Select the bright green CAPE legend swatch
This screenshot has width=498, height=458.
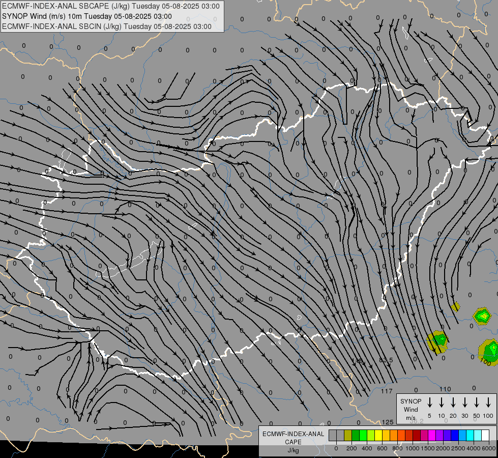click(x=363, y=435)
